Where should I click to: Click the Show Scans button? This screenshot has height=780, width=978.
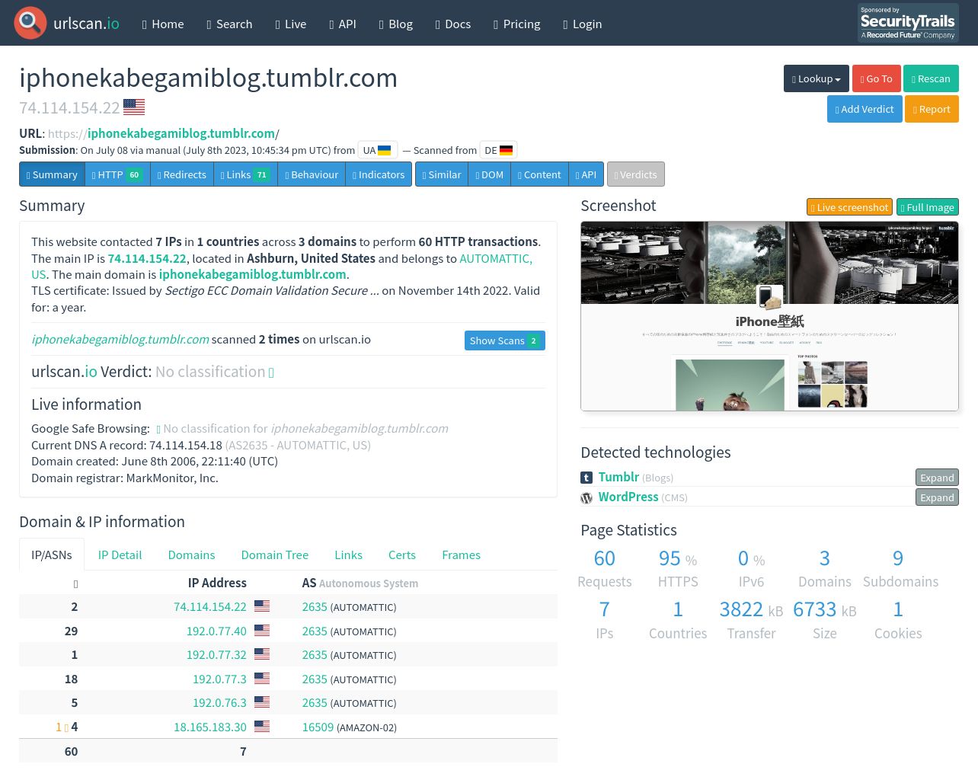click(x=505, y=340)
